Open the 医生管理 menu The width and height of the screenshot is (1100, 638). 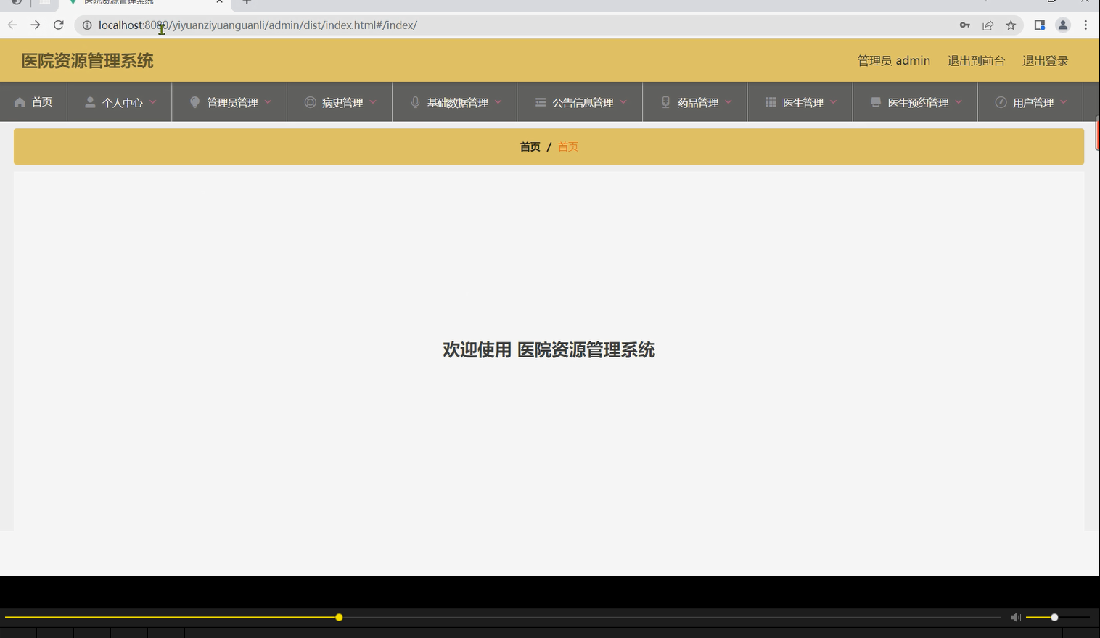[x=800, y=102]
